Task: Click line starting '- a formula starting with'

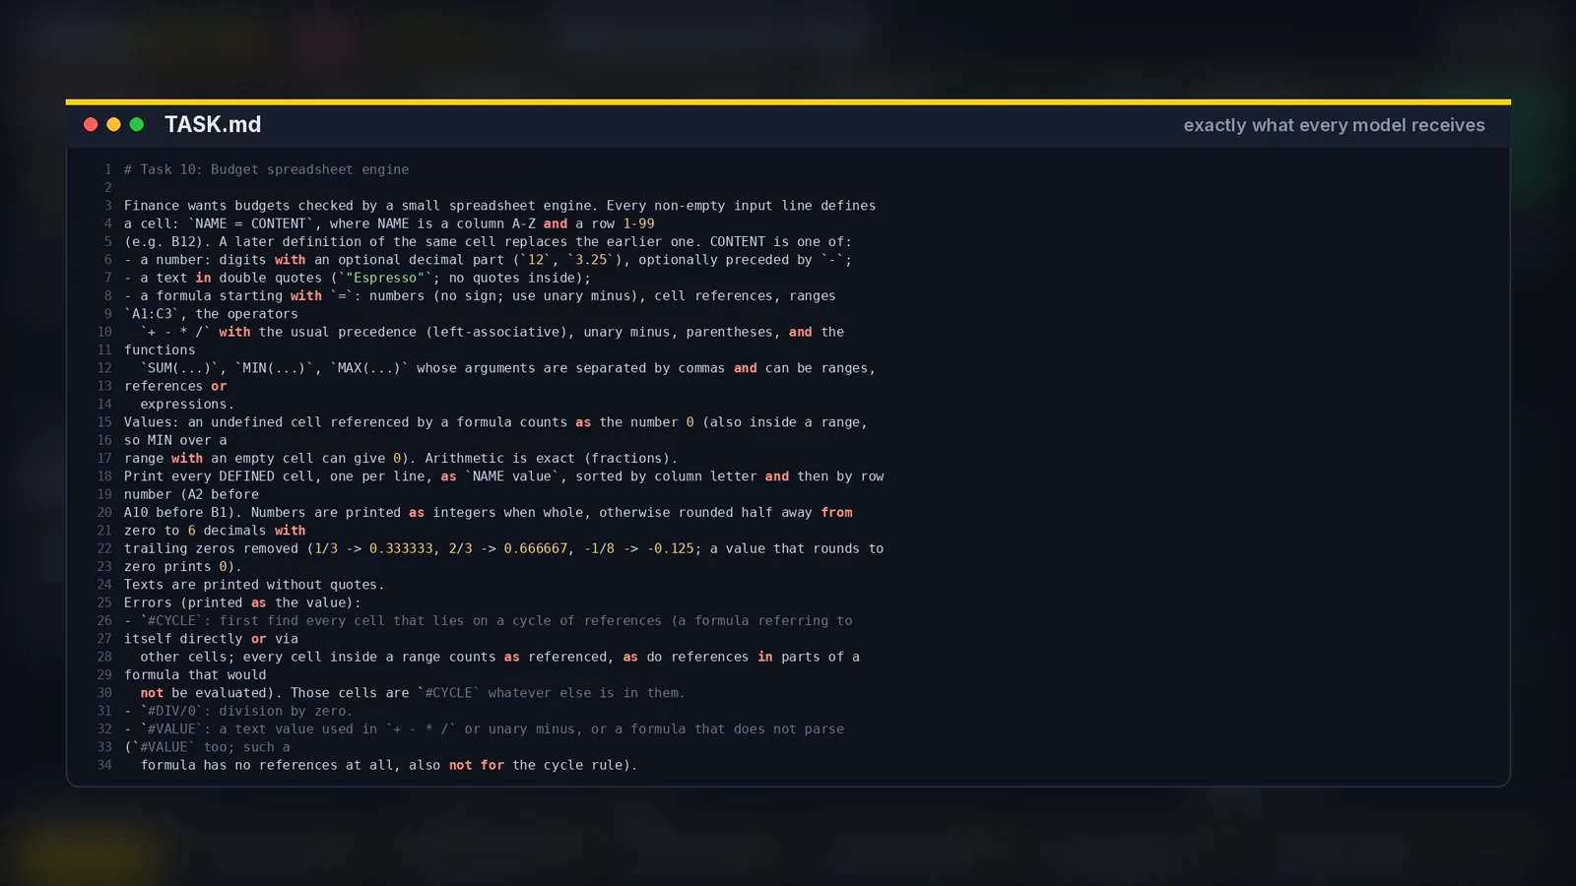Action: [480, 295]
